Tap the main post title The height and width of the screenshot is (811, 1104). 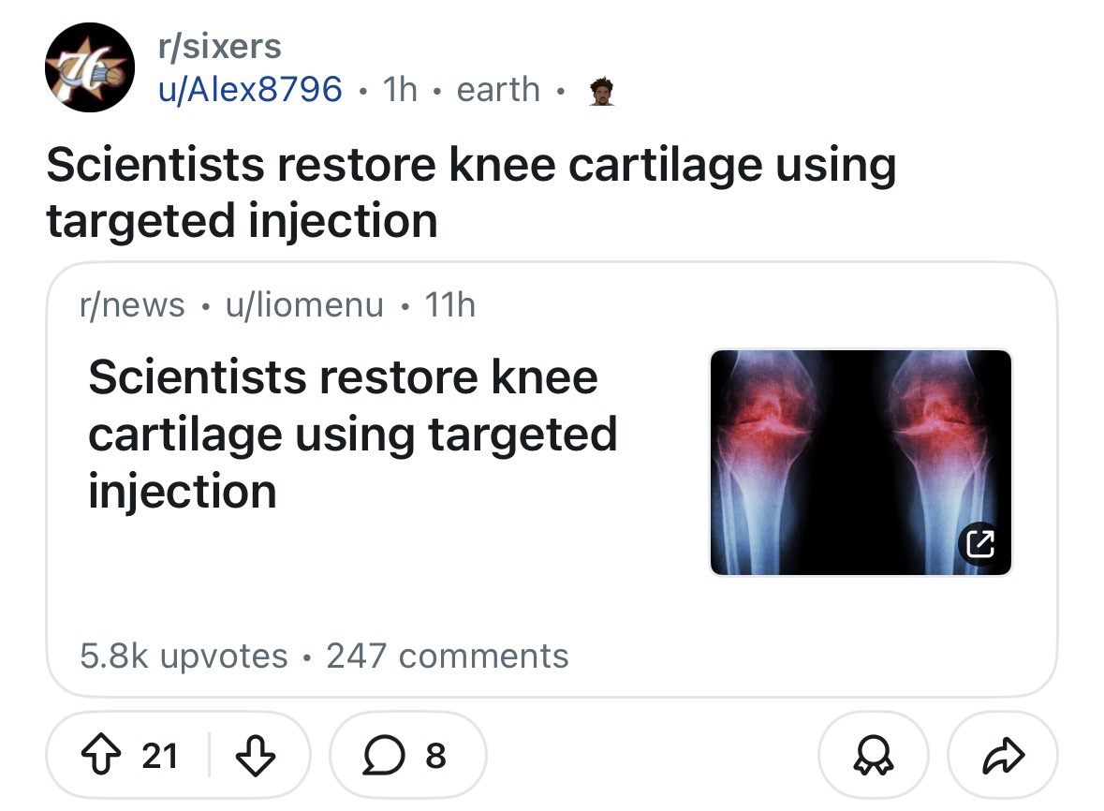coord(468,192)
